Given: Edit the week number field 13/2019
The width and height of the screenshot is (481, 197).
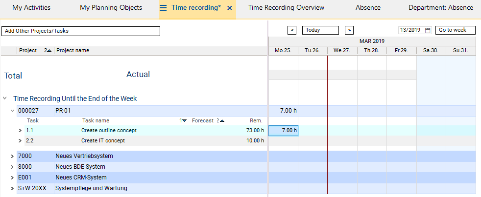Looking at the screenshot, I should (411, 30).
